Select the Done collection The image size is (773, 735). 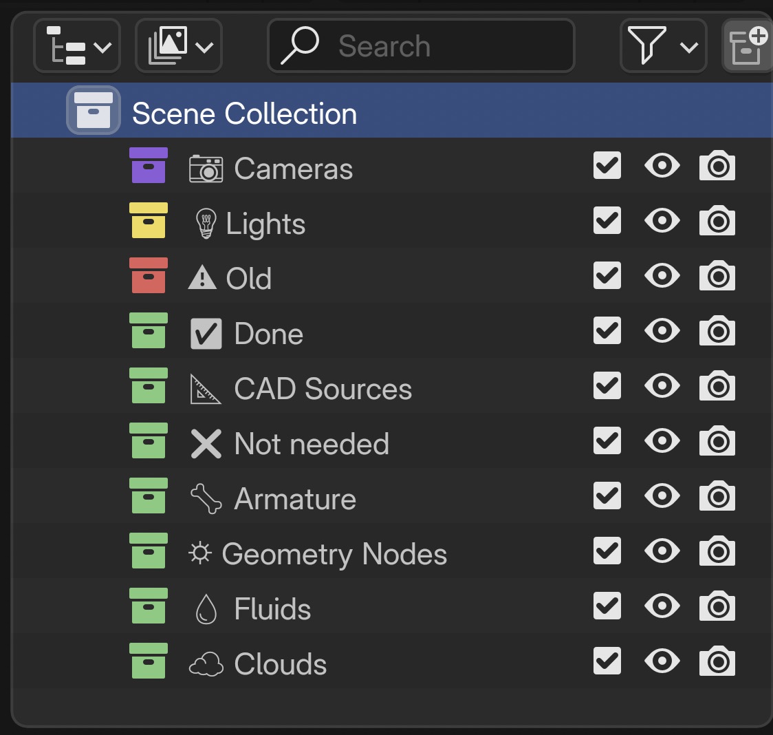coord(268,334)
